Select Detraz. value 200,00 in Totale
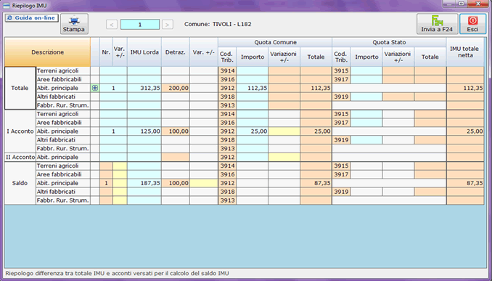The image size is (492, 281). (x=176, y=89)
